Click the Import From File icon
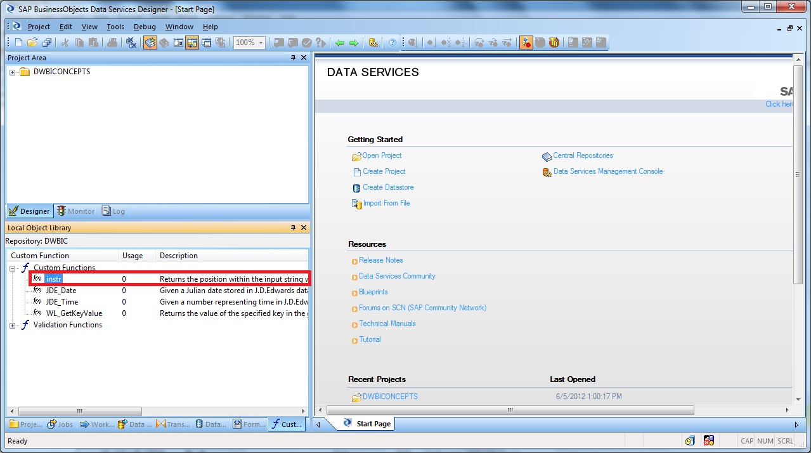Viewport: 811px width, 453px height. tap(356, 204)
